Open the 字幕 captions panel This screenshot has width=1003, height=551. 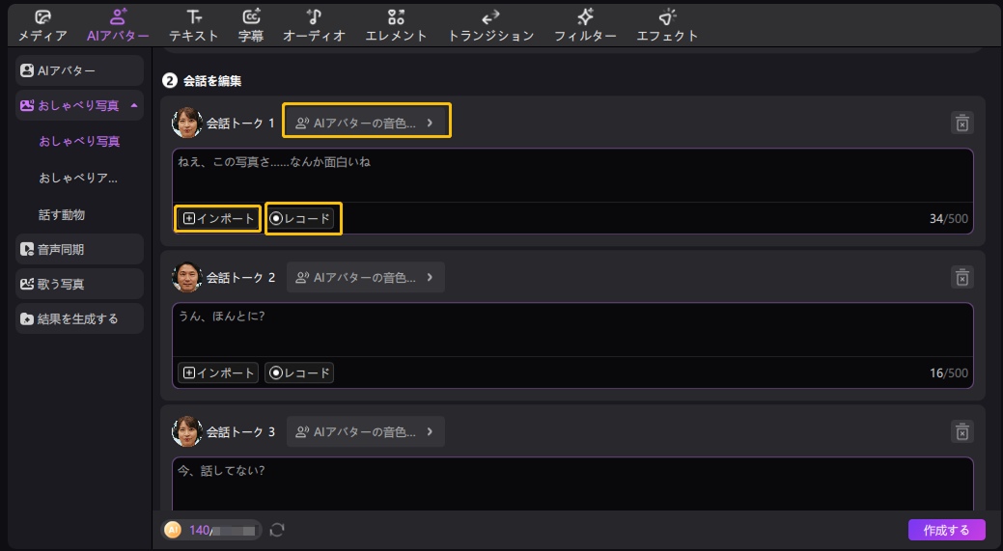pos(251,25)
